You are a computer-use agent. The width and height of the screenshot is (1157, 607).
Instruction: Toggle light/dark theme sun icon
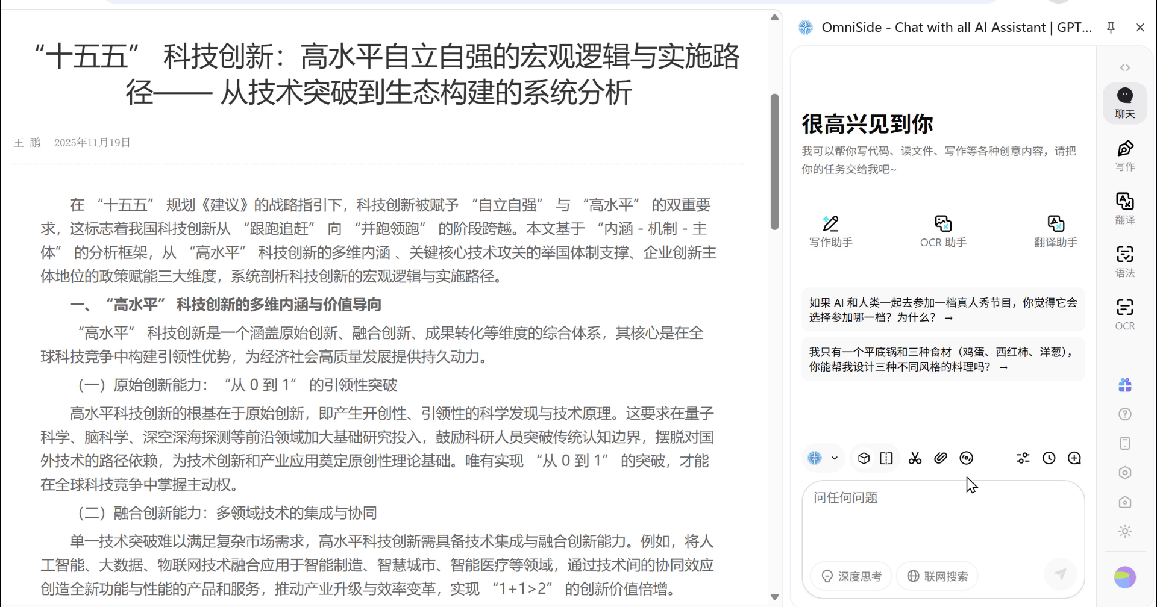coord(1124,531)
